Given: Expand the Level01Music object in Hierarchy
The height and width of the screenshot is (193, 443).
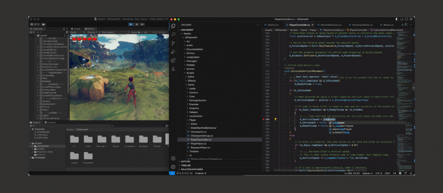Looking at the screenshot, I should click(38, 50).
